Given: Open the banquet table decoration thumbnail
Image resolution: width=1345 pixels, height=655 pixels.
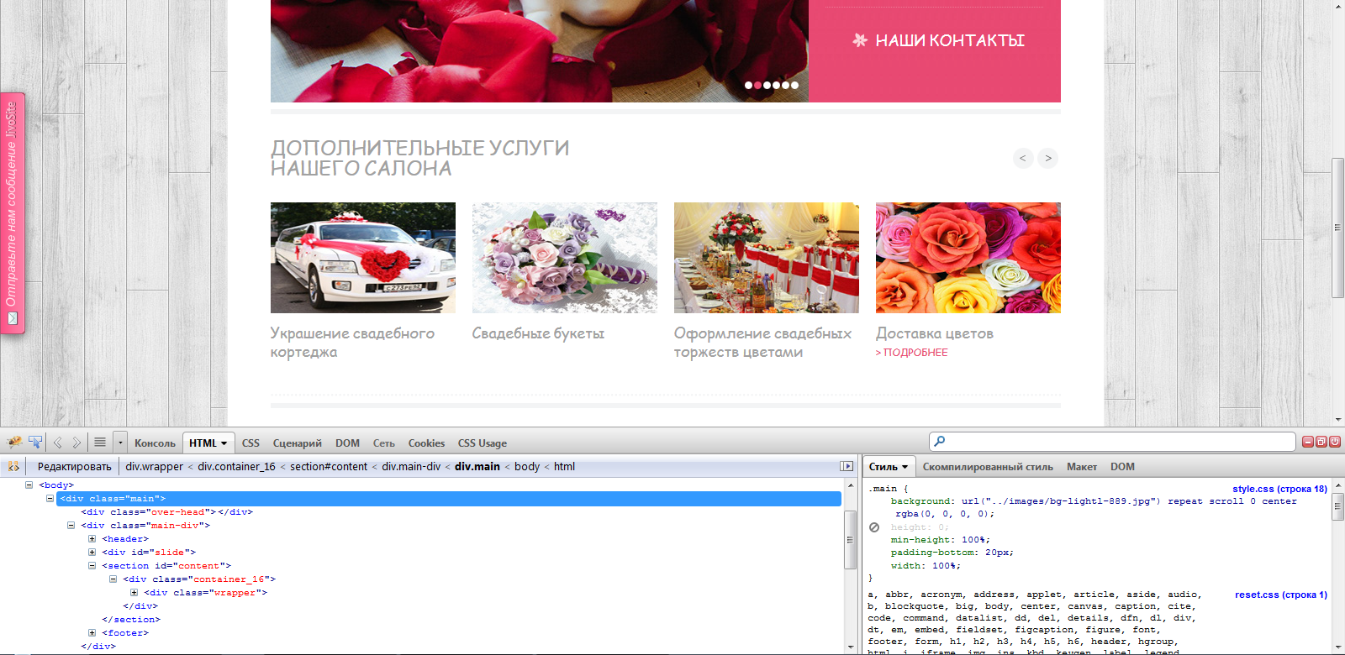Looking at the screenshot, I should 767,258.
